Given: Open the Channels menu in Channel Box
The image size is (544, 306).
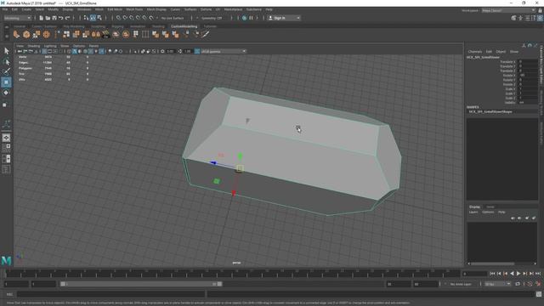Looking at the screenshot, I should [475, 52].
